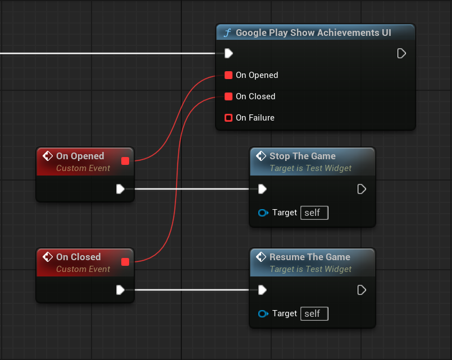
Task: Click the Google Play Show Achievements UI node title
Action: (313, 33)
